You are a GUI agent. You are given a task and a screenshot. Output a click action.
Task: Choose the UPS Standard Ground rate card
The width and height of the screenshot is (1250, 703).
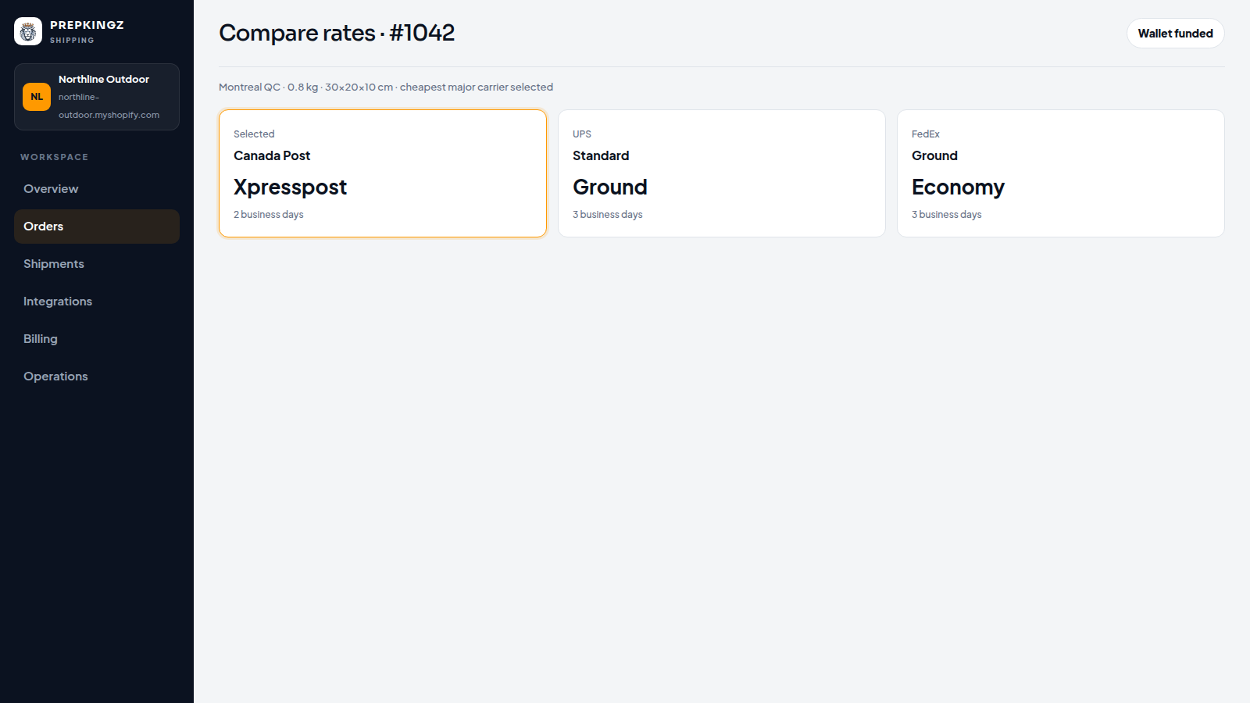click(722, 173)
